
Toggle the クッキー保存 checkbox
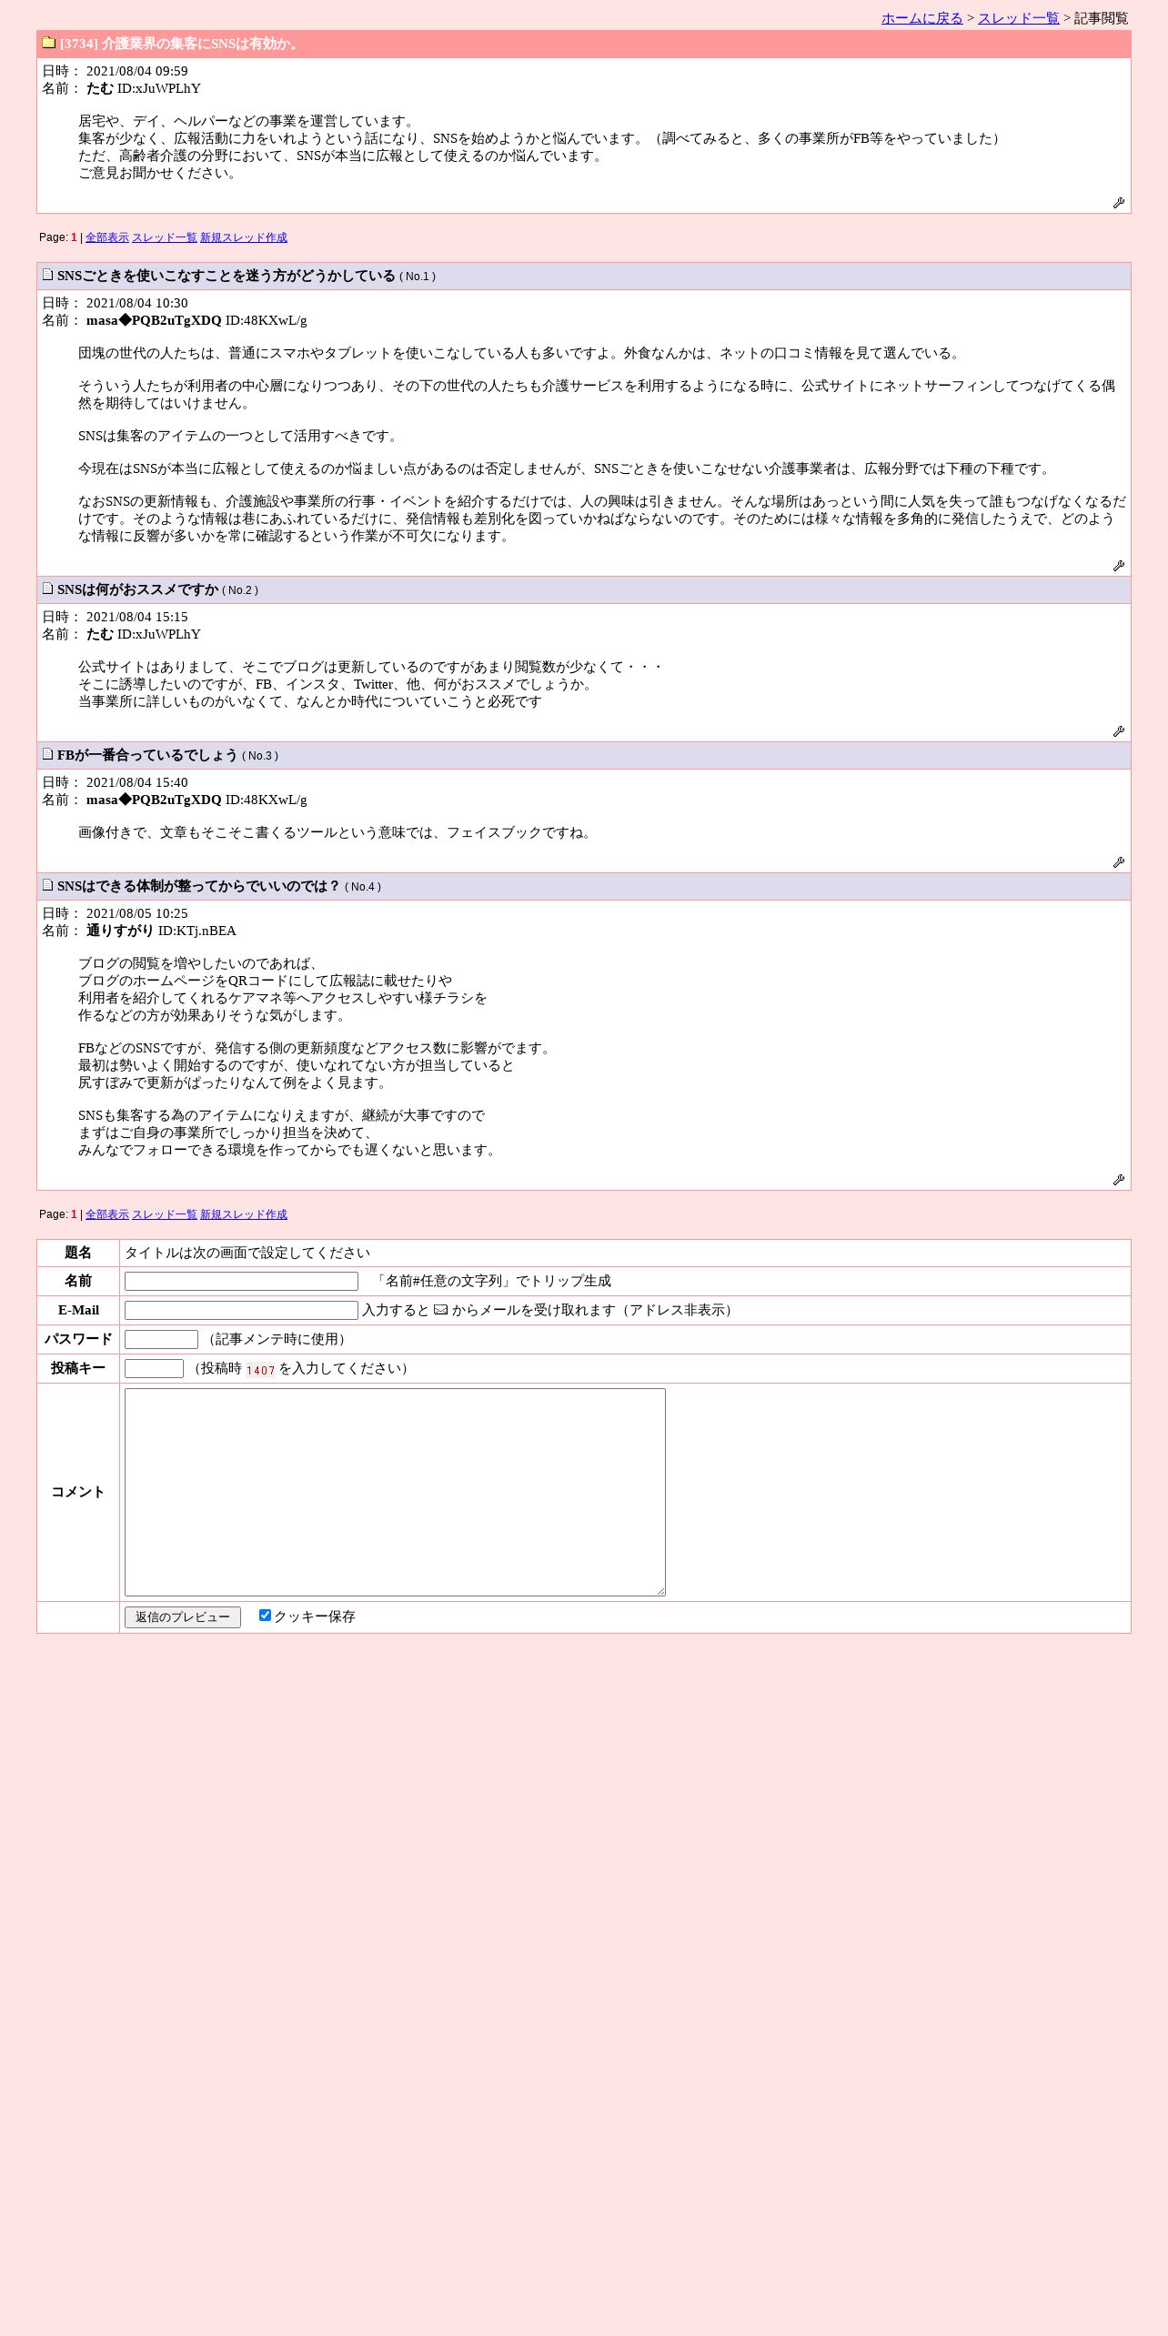coord(265,1616)
